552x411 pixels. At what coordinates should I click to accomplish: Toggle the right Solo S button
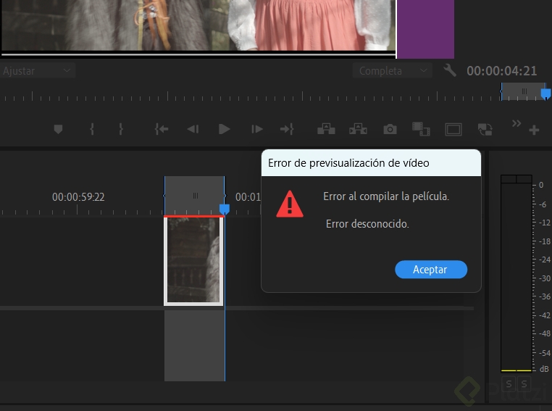point(524,384)
